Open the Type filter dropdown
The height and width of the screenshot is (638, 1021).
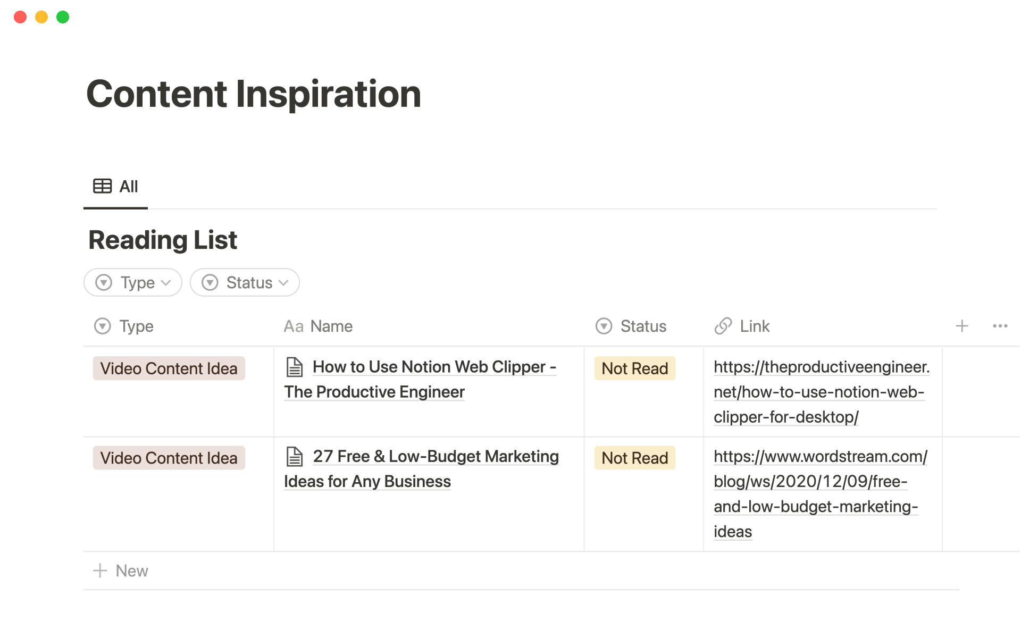[133, 282]
